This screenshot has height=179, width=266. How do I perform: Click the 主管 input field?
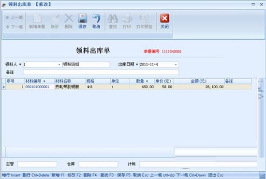pos(37,164)
